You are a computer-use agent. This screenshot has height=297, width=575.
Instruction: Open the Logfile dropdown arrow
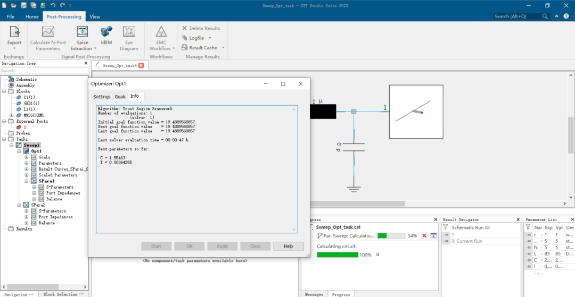point(210,38)
